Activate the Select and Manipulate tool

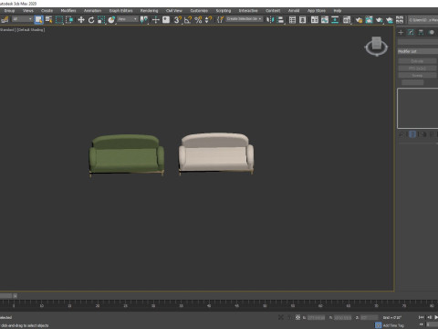155,20
